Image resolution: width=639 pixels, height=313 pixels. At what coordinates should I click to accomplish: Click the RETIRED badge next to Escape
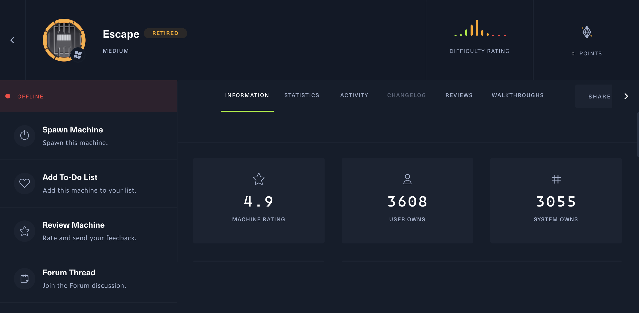165,33
